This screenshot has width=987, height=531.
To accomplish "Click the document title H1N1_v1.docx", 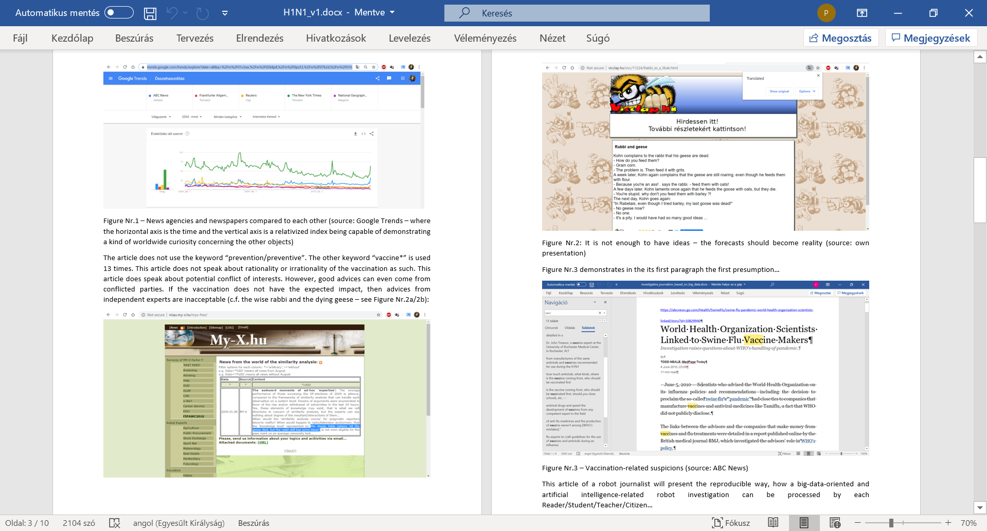I will coord(313,12).
